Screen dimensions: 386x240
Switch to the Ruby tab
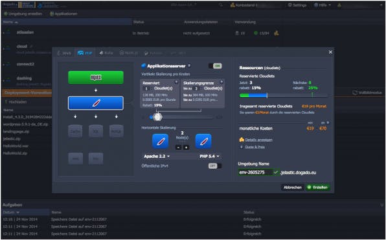[106, 53]
